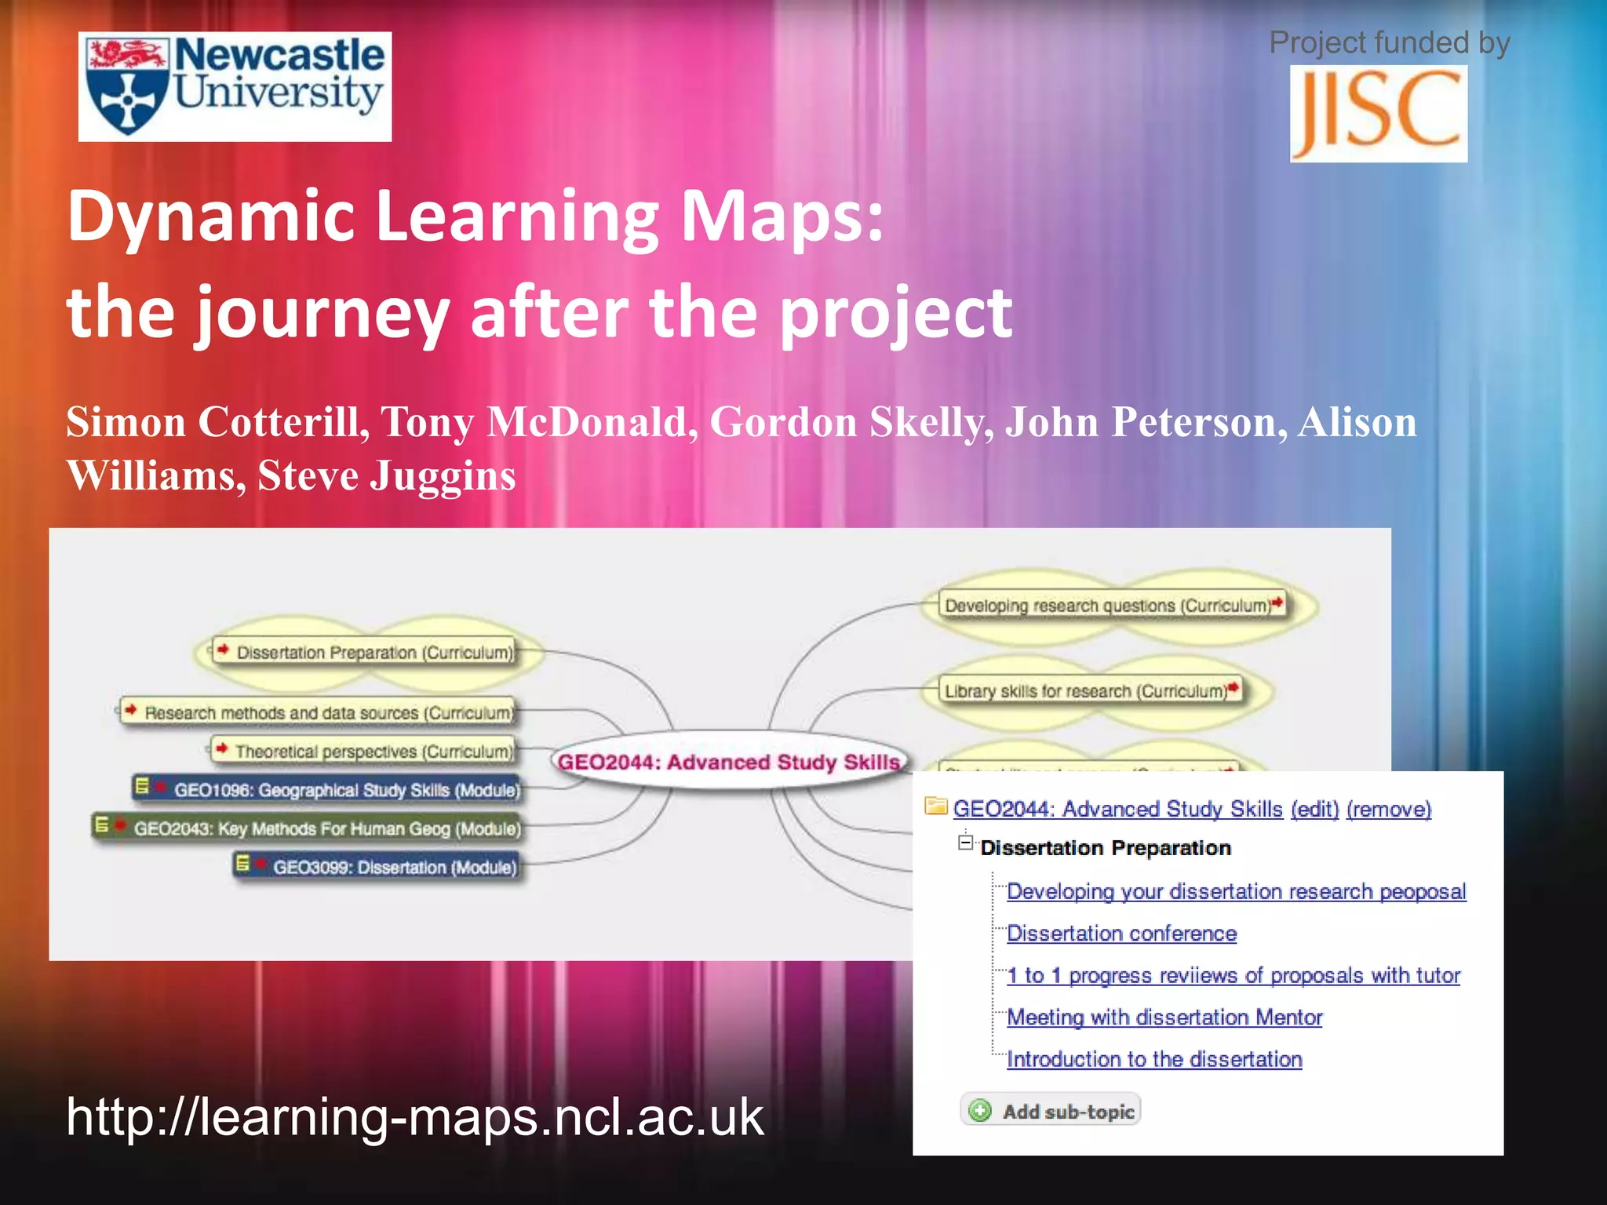Collapse the Dissertation Preparation tree item
The image size is (1607, 1205).
(x=966, y=843)
